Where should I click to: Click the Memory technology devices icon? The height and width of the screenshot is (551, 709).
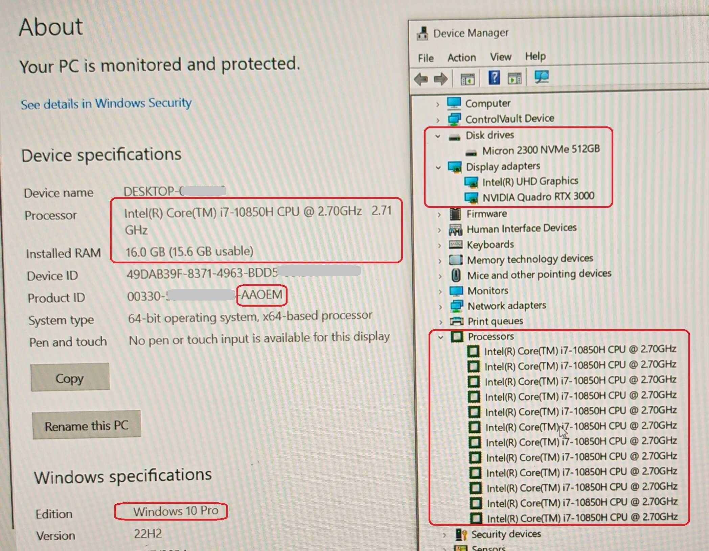tap(456, 260)
